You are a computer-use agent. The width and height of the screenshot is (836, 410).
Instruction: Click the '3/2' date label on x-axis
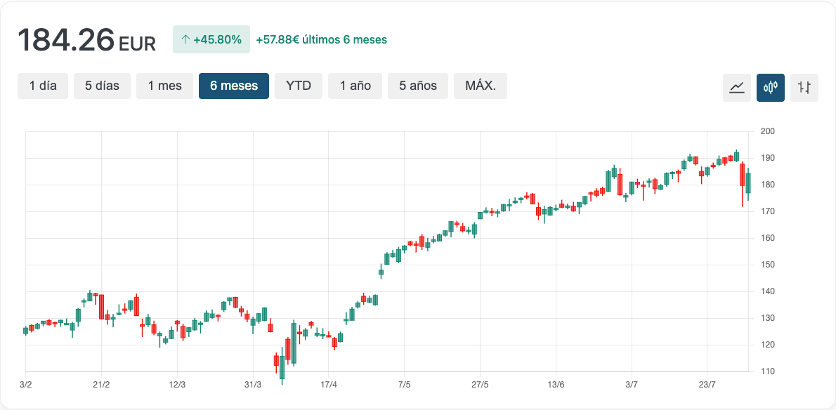26,384
